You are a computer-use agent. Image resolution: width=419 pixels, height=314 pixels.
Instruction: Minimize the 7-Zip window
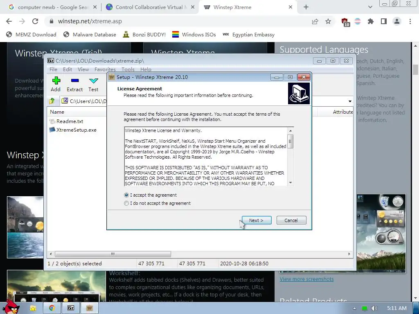point(319,61)
